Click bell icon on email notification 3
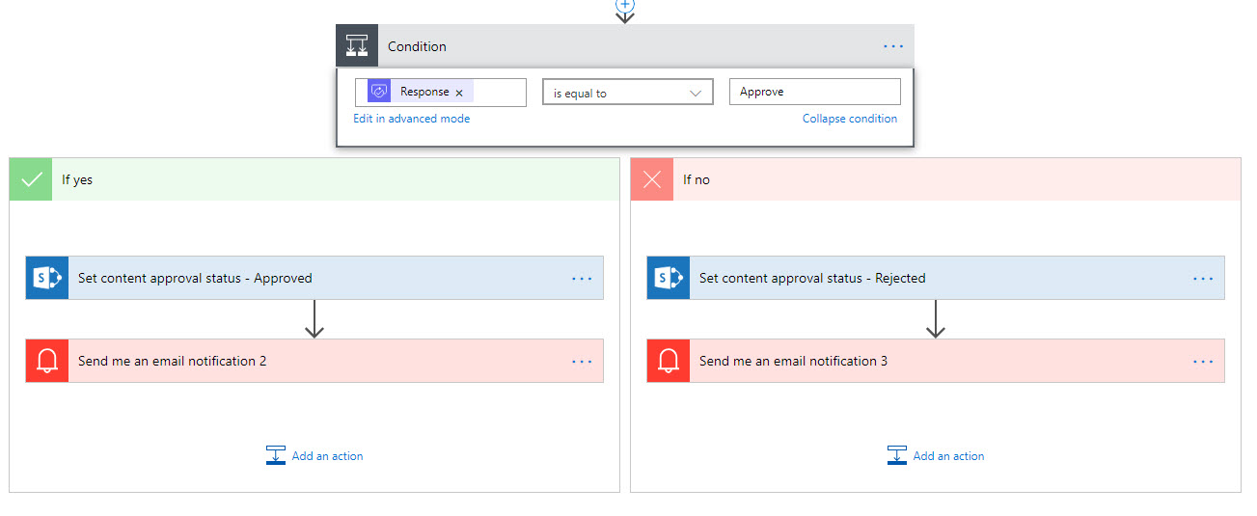This screenshot has width=1257, height=516. pyautogui.click(x=669, y=361)
